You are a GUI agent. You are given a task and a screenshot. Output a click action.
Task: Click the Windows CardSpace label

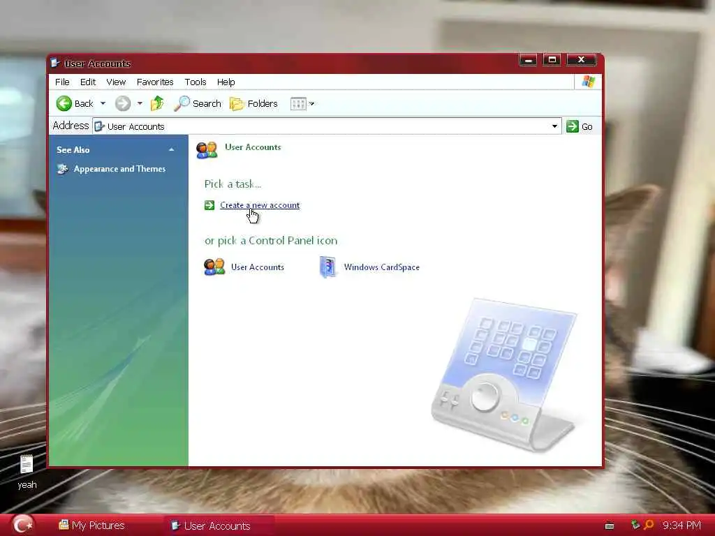(x=382, y=267)
